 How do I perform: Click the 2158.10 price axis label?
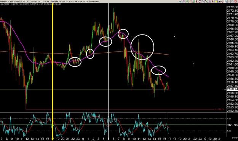pyautogui.click(x=232, y=82)
